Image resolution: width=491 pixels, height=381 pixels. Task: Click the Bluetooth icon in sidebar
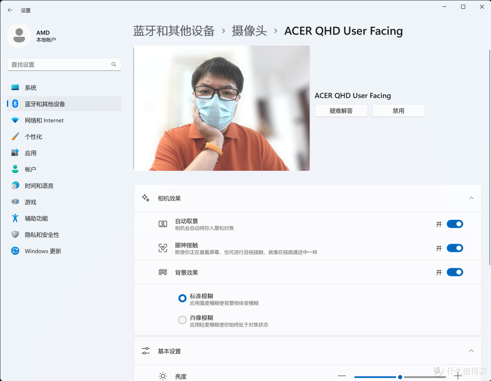point(15,104)
